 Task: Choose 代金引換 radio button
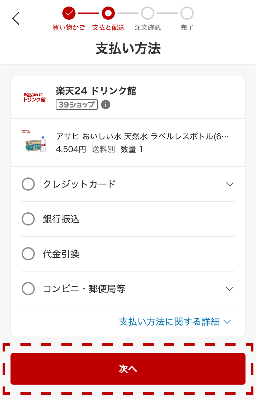(28, 254)
